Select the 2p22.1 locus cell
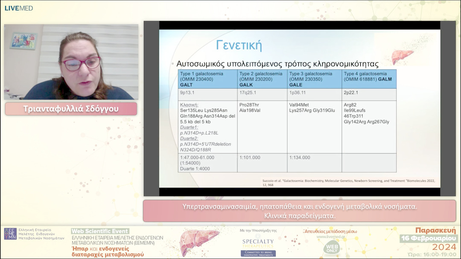461x259 pixels. tap(369, 95)
